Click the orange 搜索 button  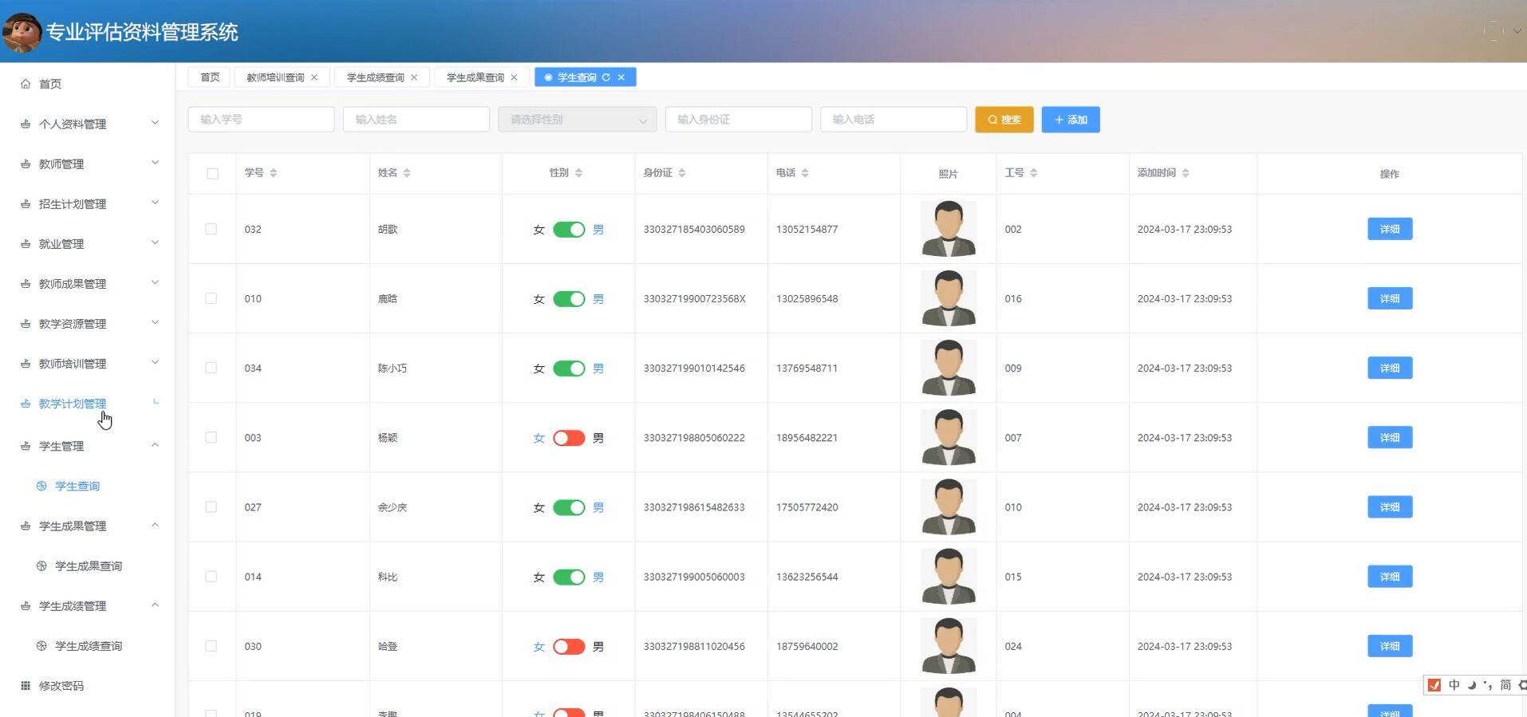(1004, 120)
